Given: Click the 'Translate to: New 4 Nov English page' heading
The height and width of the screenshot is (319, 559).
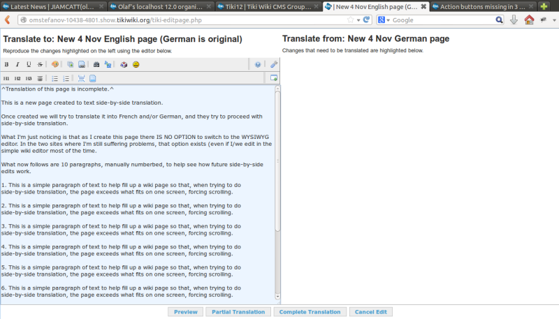Looking at the screenshot, I should click(123, 39).
